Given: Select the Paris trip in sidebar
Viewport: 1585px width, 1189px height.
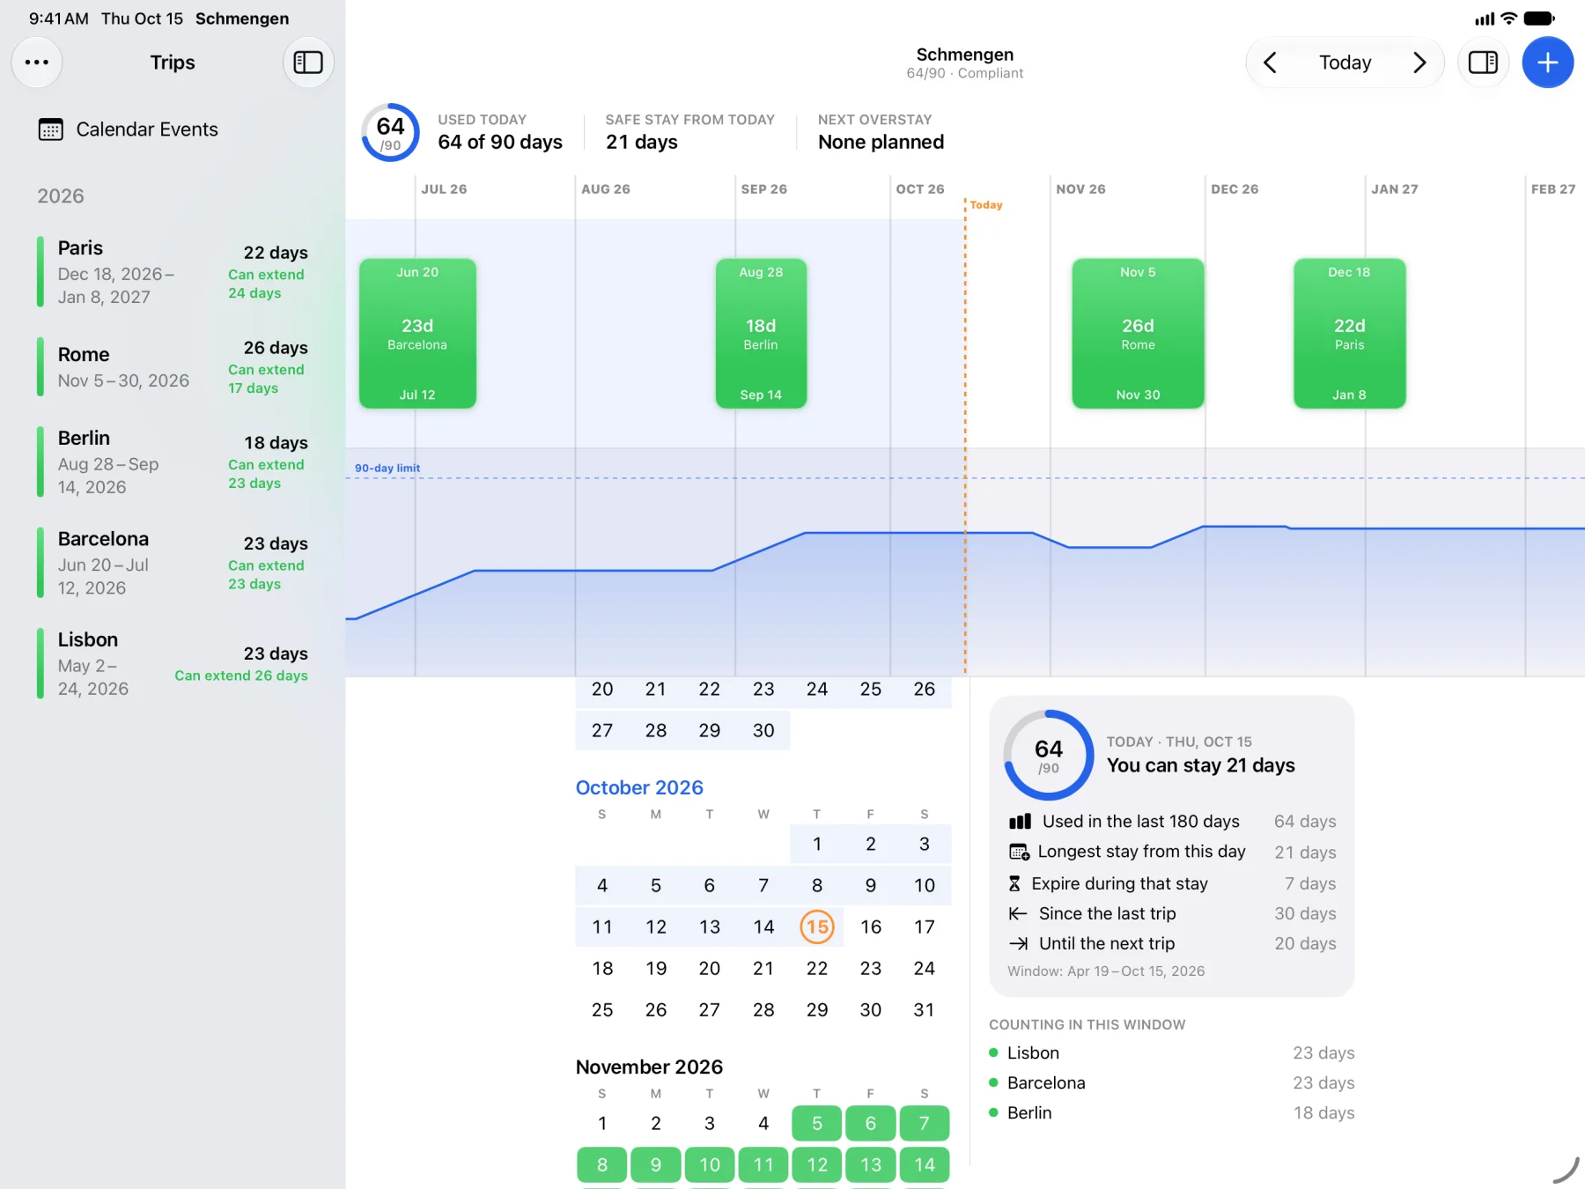Looking at the screenshot, I should coord(173,272).
